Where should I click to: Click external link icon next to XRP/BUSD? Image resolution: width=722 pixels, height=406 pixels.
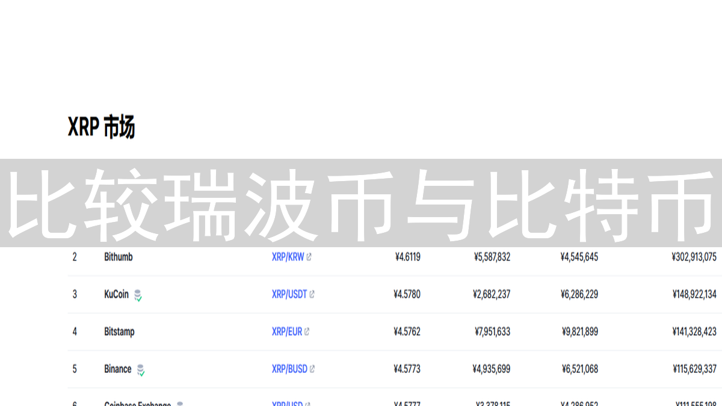[x=312, y=369]
